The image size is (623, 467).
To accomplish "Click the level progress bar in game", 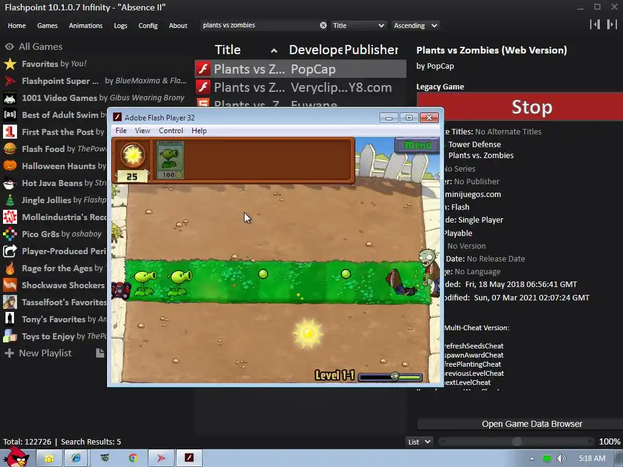I will (390, 377).
